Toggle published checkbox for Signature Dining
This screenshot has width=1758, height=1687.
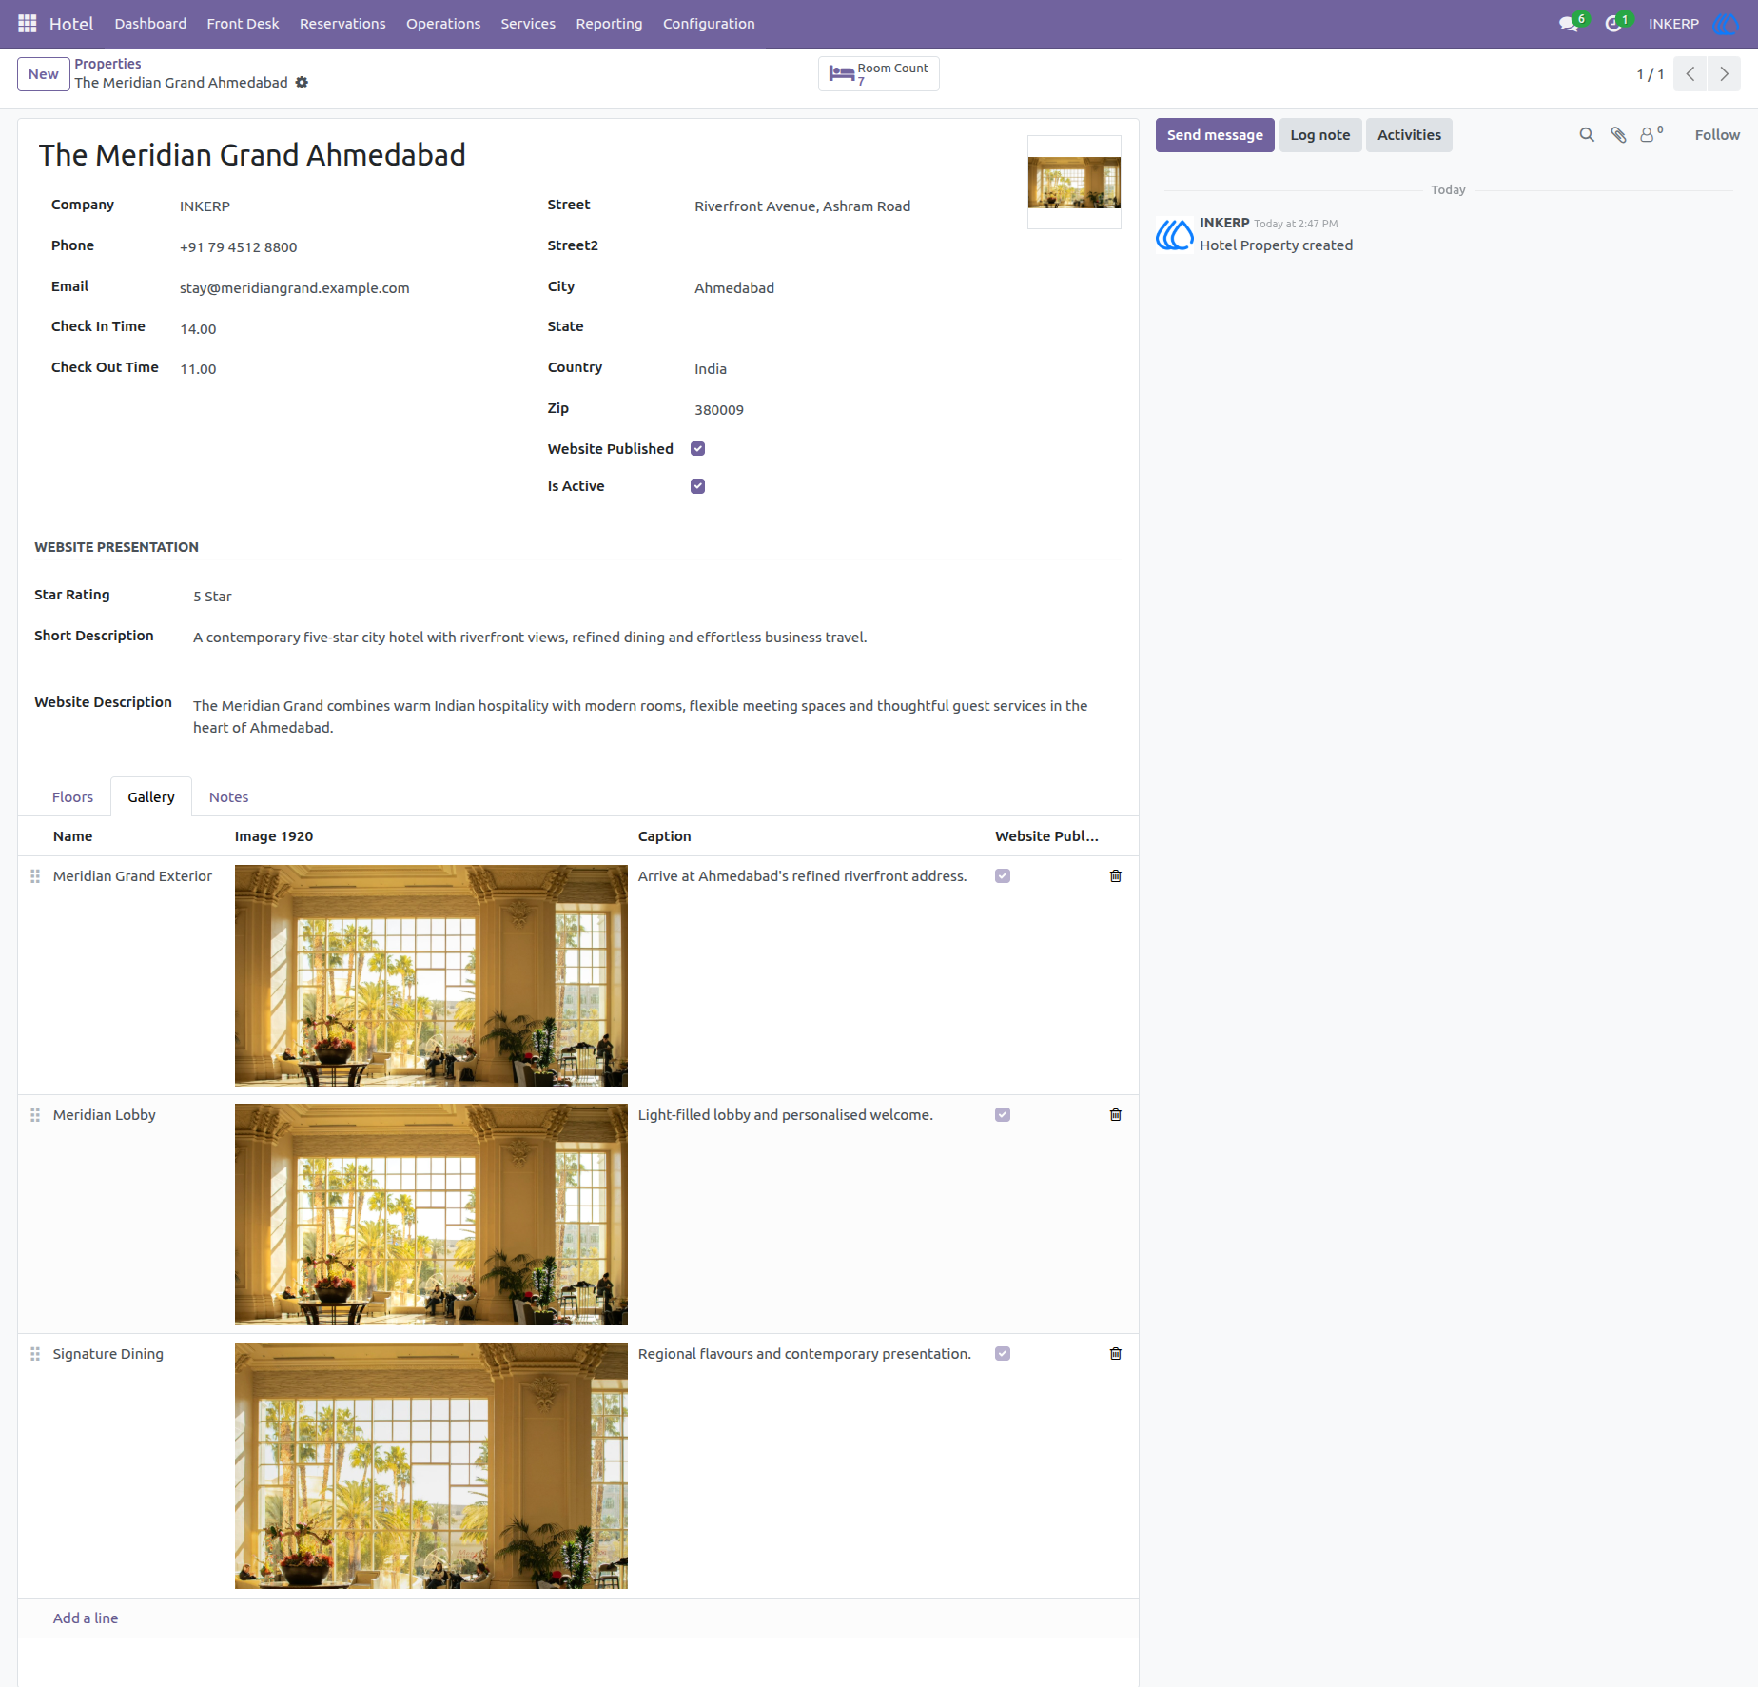(x=1003, y=1354)
